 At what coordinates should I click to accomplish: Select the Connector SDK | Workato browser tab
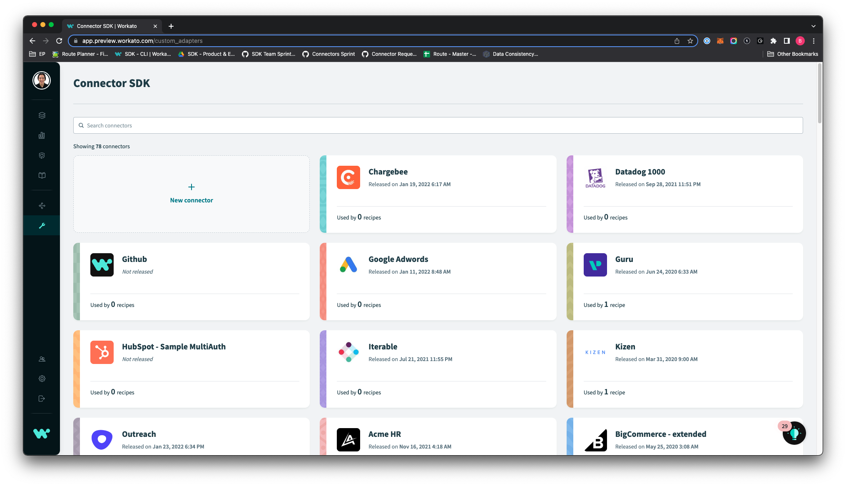[107, 26]
